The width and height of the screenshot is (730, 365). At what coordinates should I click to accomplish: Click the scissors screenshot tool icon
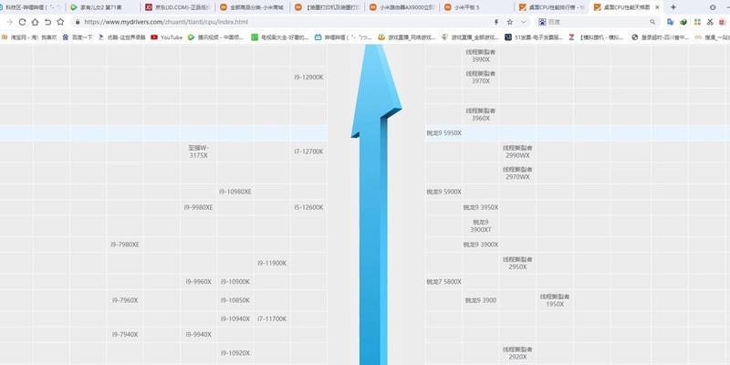pyautogui.click(x=710, y=22)
